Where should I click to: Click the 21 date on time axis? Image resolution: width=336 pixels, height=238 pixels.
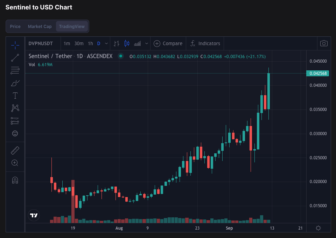coord(300,228)
